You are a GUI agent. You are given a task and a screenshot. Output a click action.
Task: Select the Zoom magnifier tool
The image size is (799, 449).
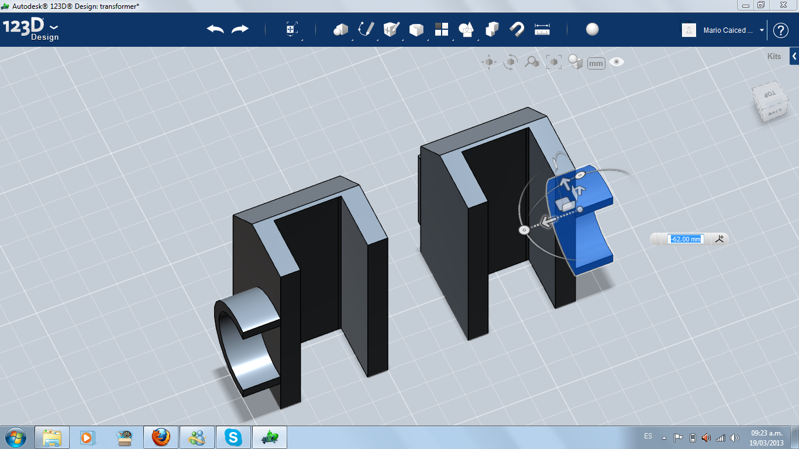pyautogui.click(x=532, y=62)
